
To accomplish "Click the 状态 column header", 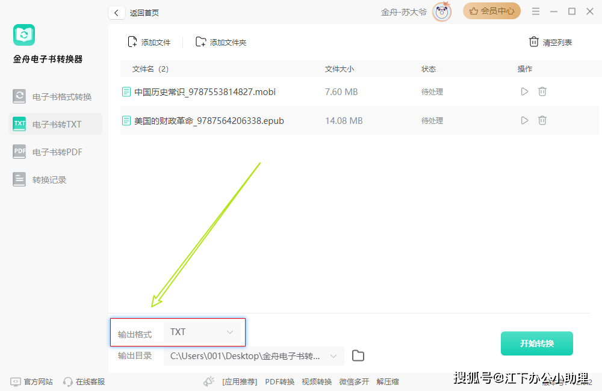I will pyautogui.click(x=429, y=69).
